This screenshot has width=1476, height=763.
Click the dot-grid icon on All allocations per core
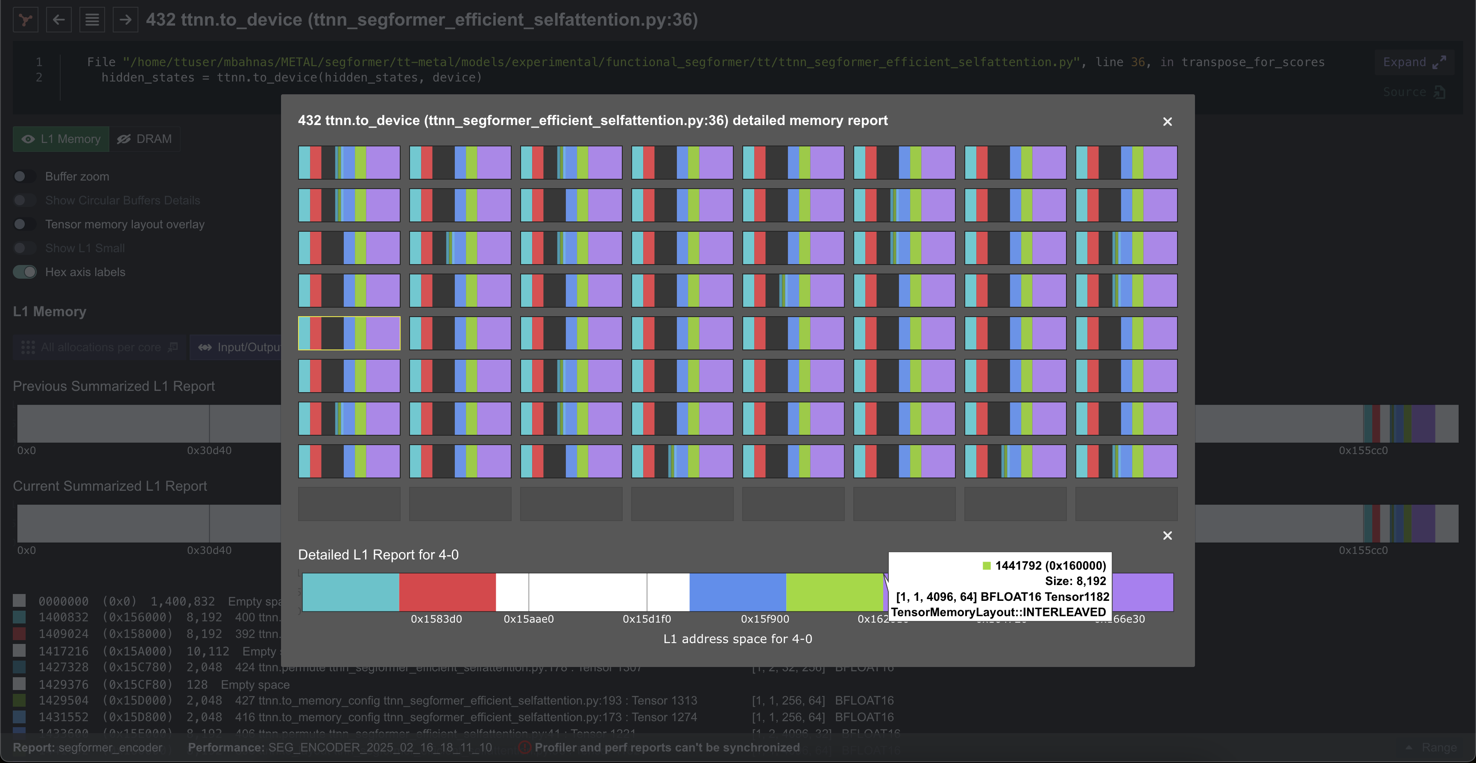[x=28, y=347]
